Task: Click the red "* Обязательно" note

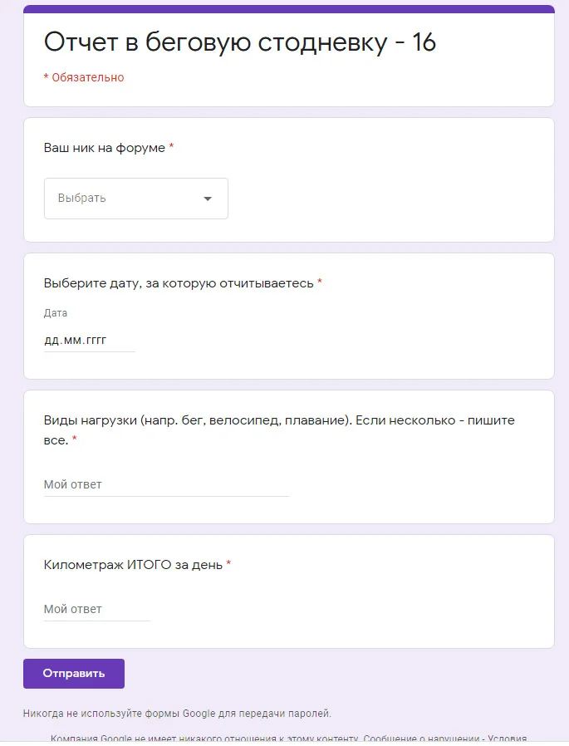Action: click(x=84, y=77)
